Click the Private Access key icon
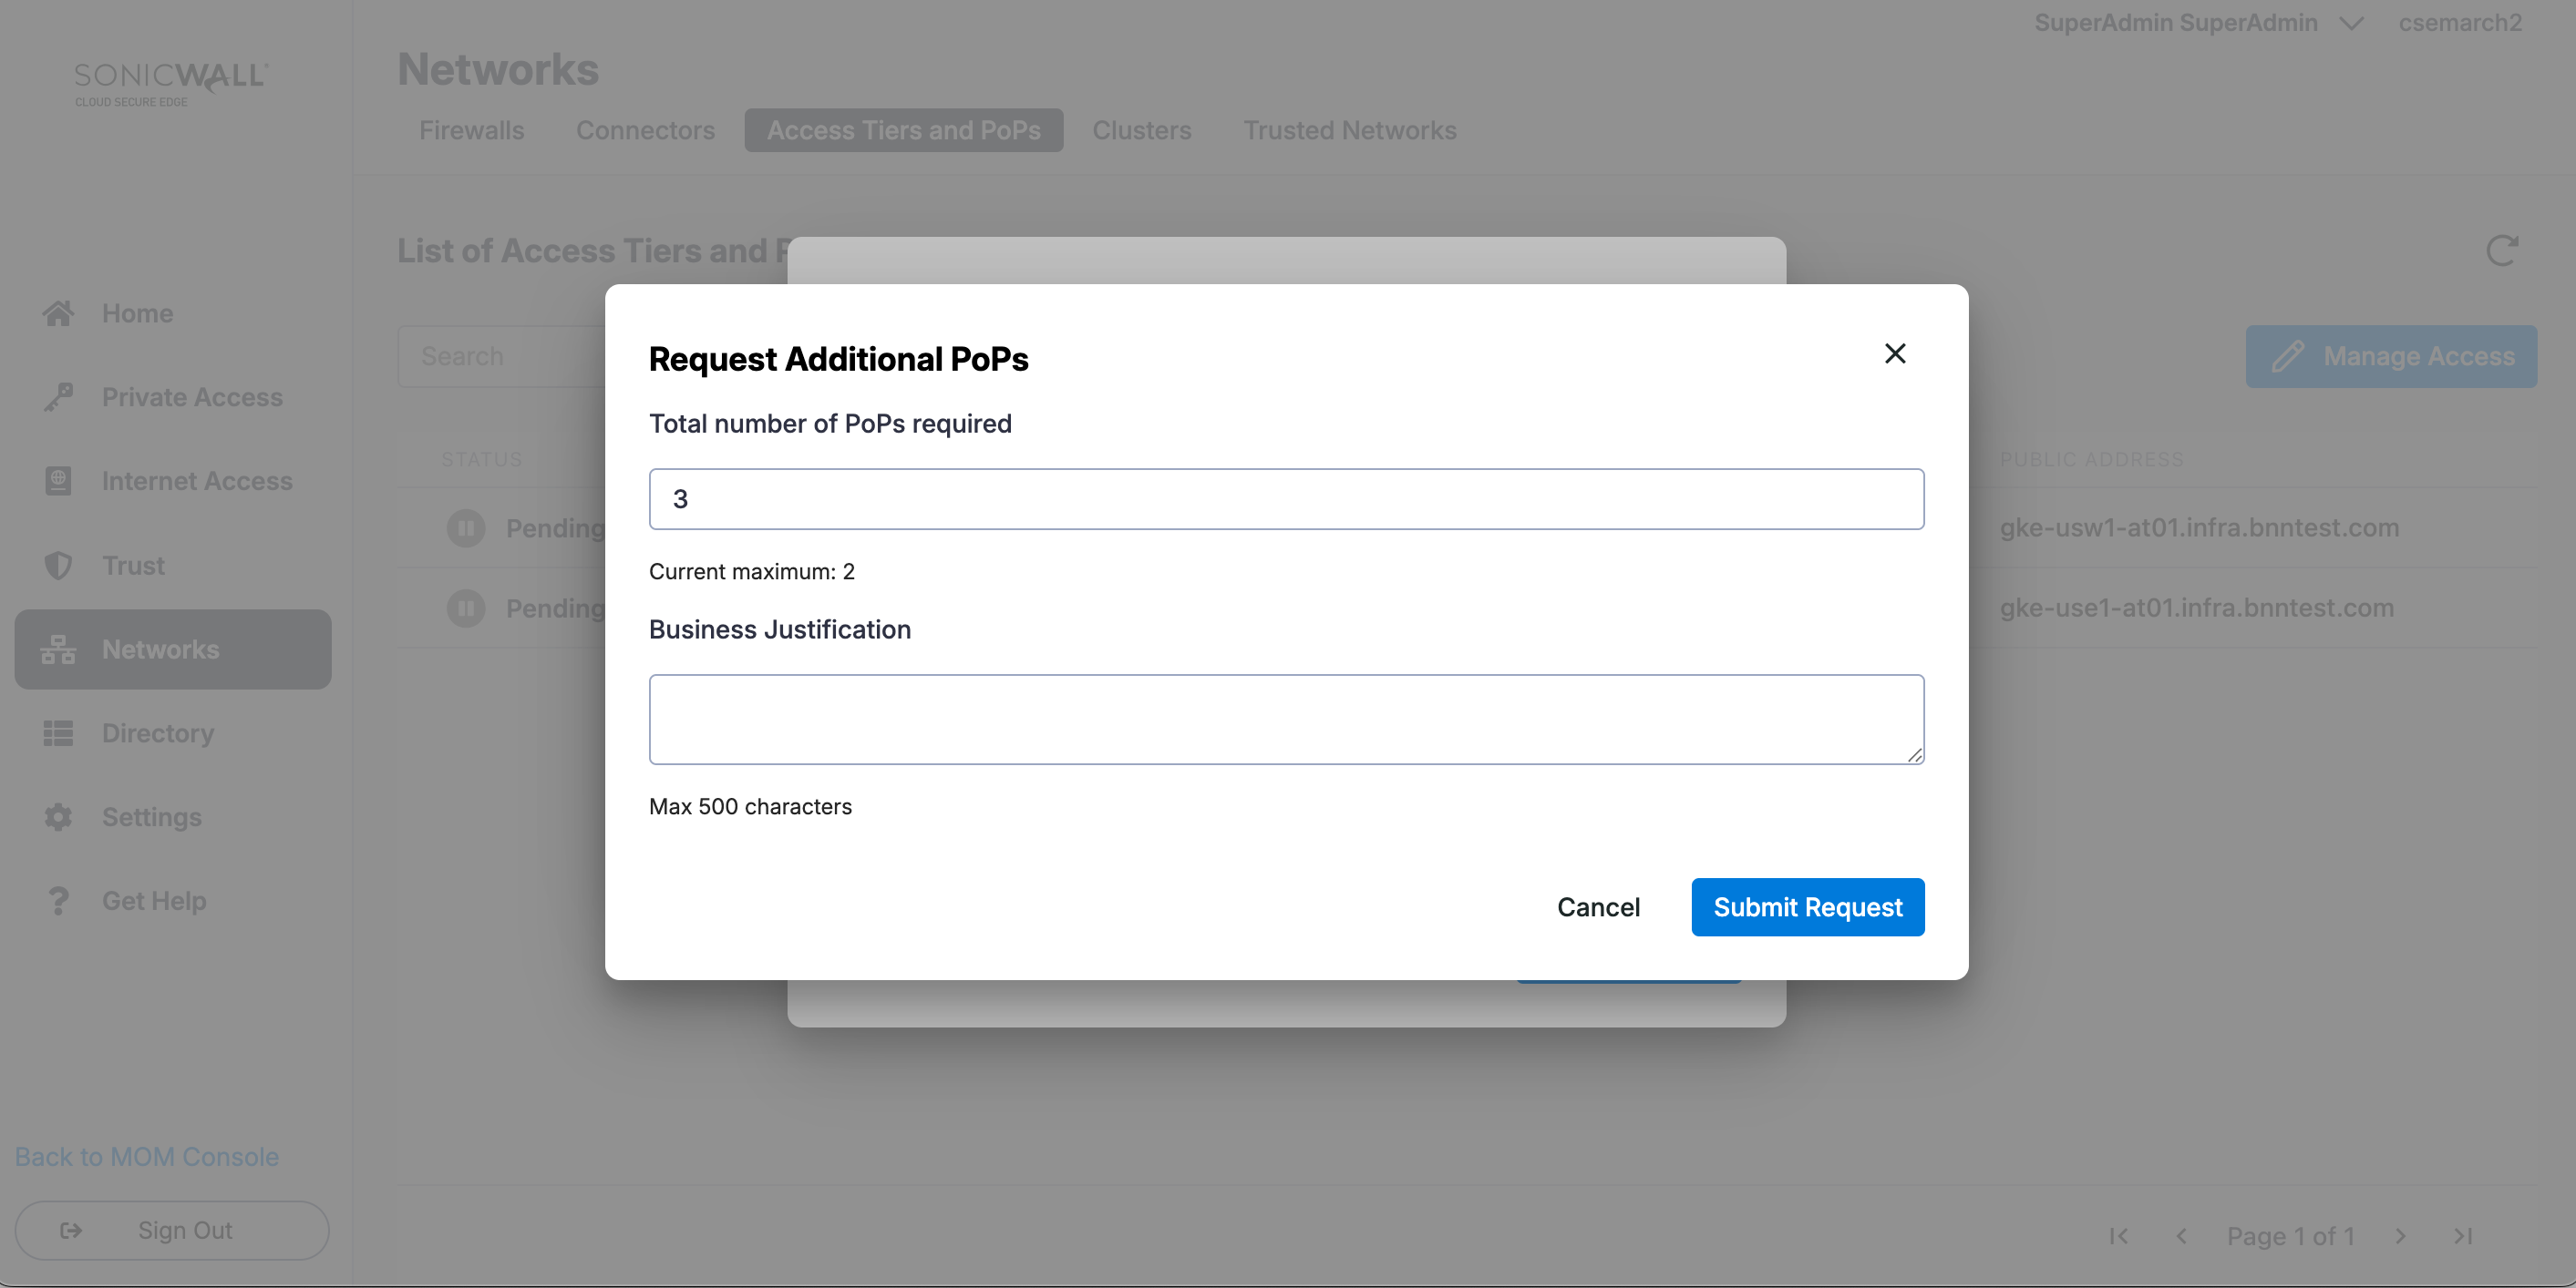The height and width of the screenshot is (1288, 2576). (58, 396)
